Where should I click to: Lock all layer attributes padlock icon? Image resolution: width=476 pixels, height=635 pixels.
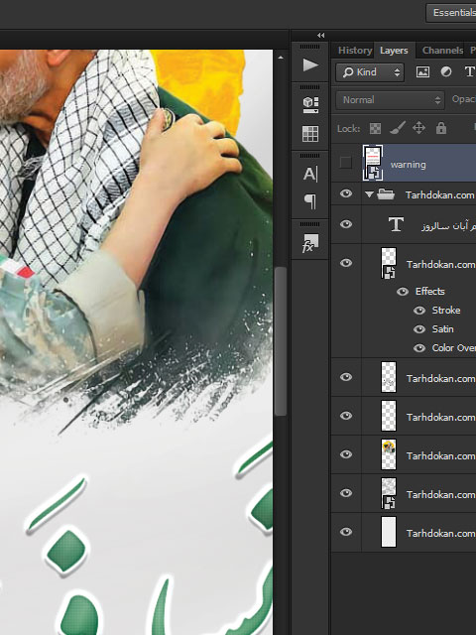coord(441,128)
